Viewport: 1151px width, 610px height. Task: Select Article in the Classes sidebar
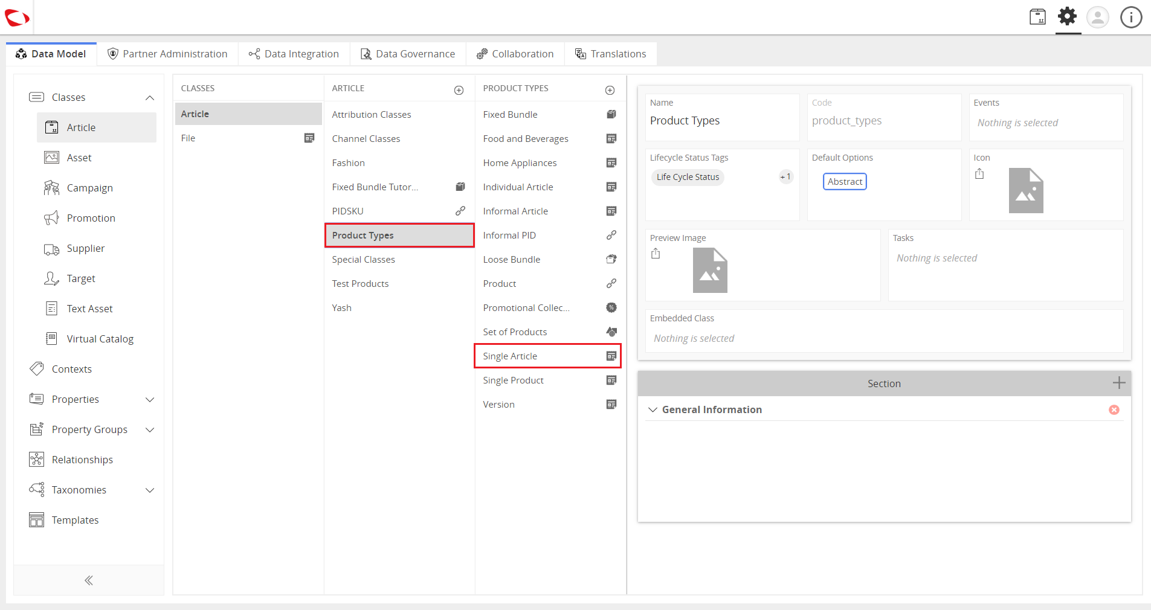point(97,127)
